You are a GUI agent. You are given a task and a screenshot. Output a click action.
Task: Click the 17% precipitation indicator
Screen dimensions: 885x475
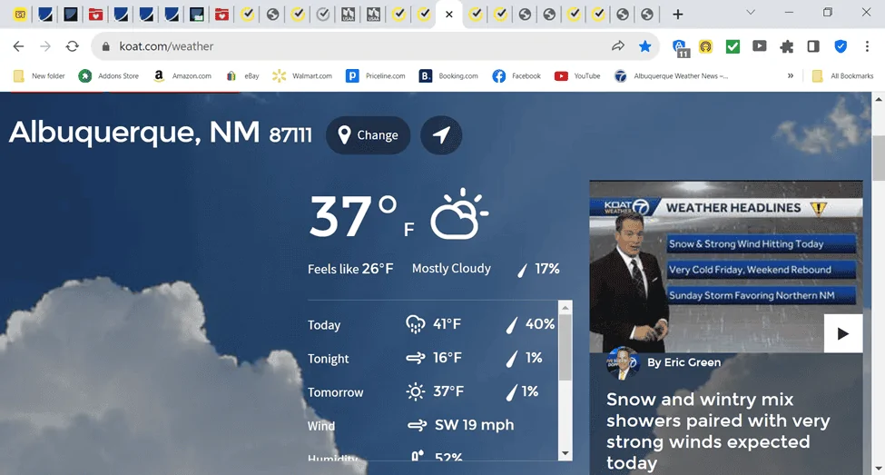pyautogui.click(x=538, y=269)
